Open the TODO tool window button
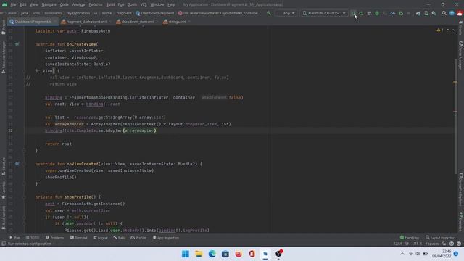The image size is (464, 261). click(32, 238)
